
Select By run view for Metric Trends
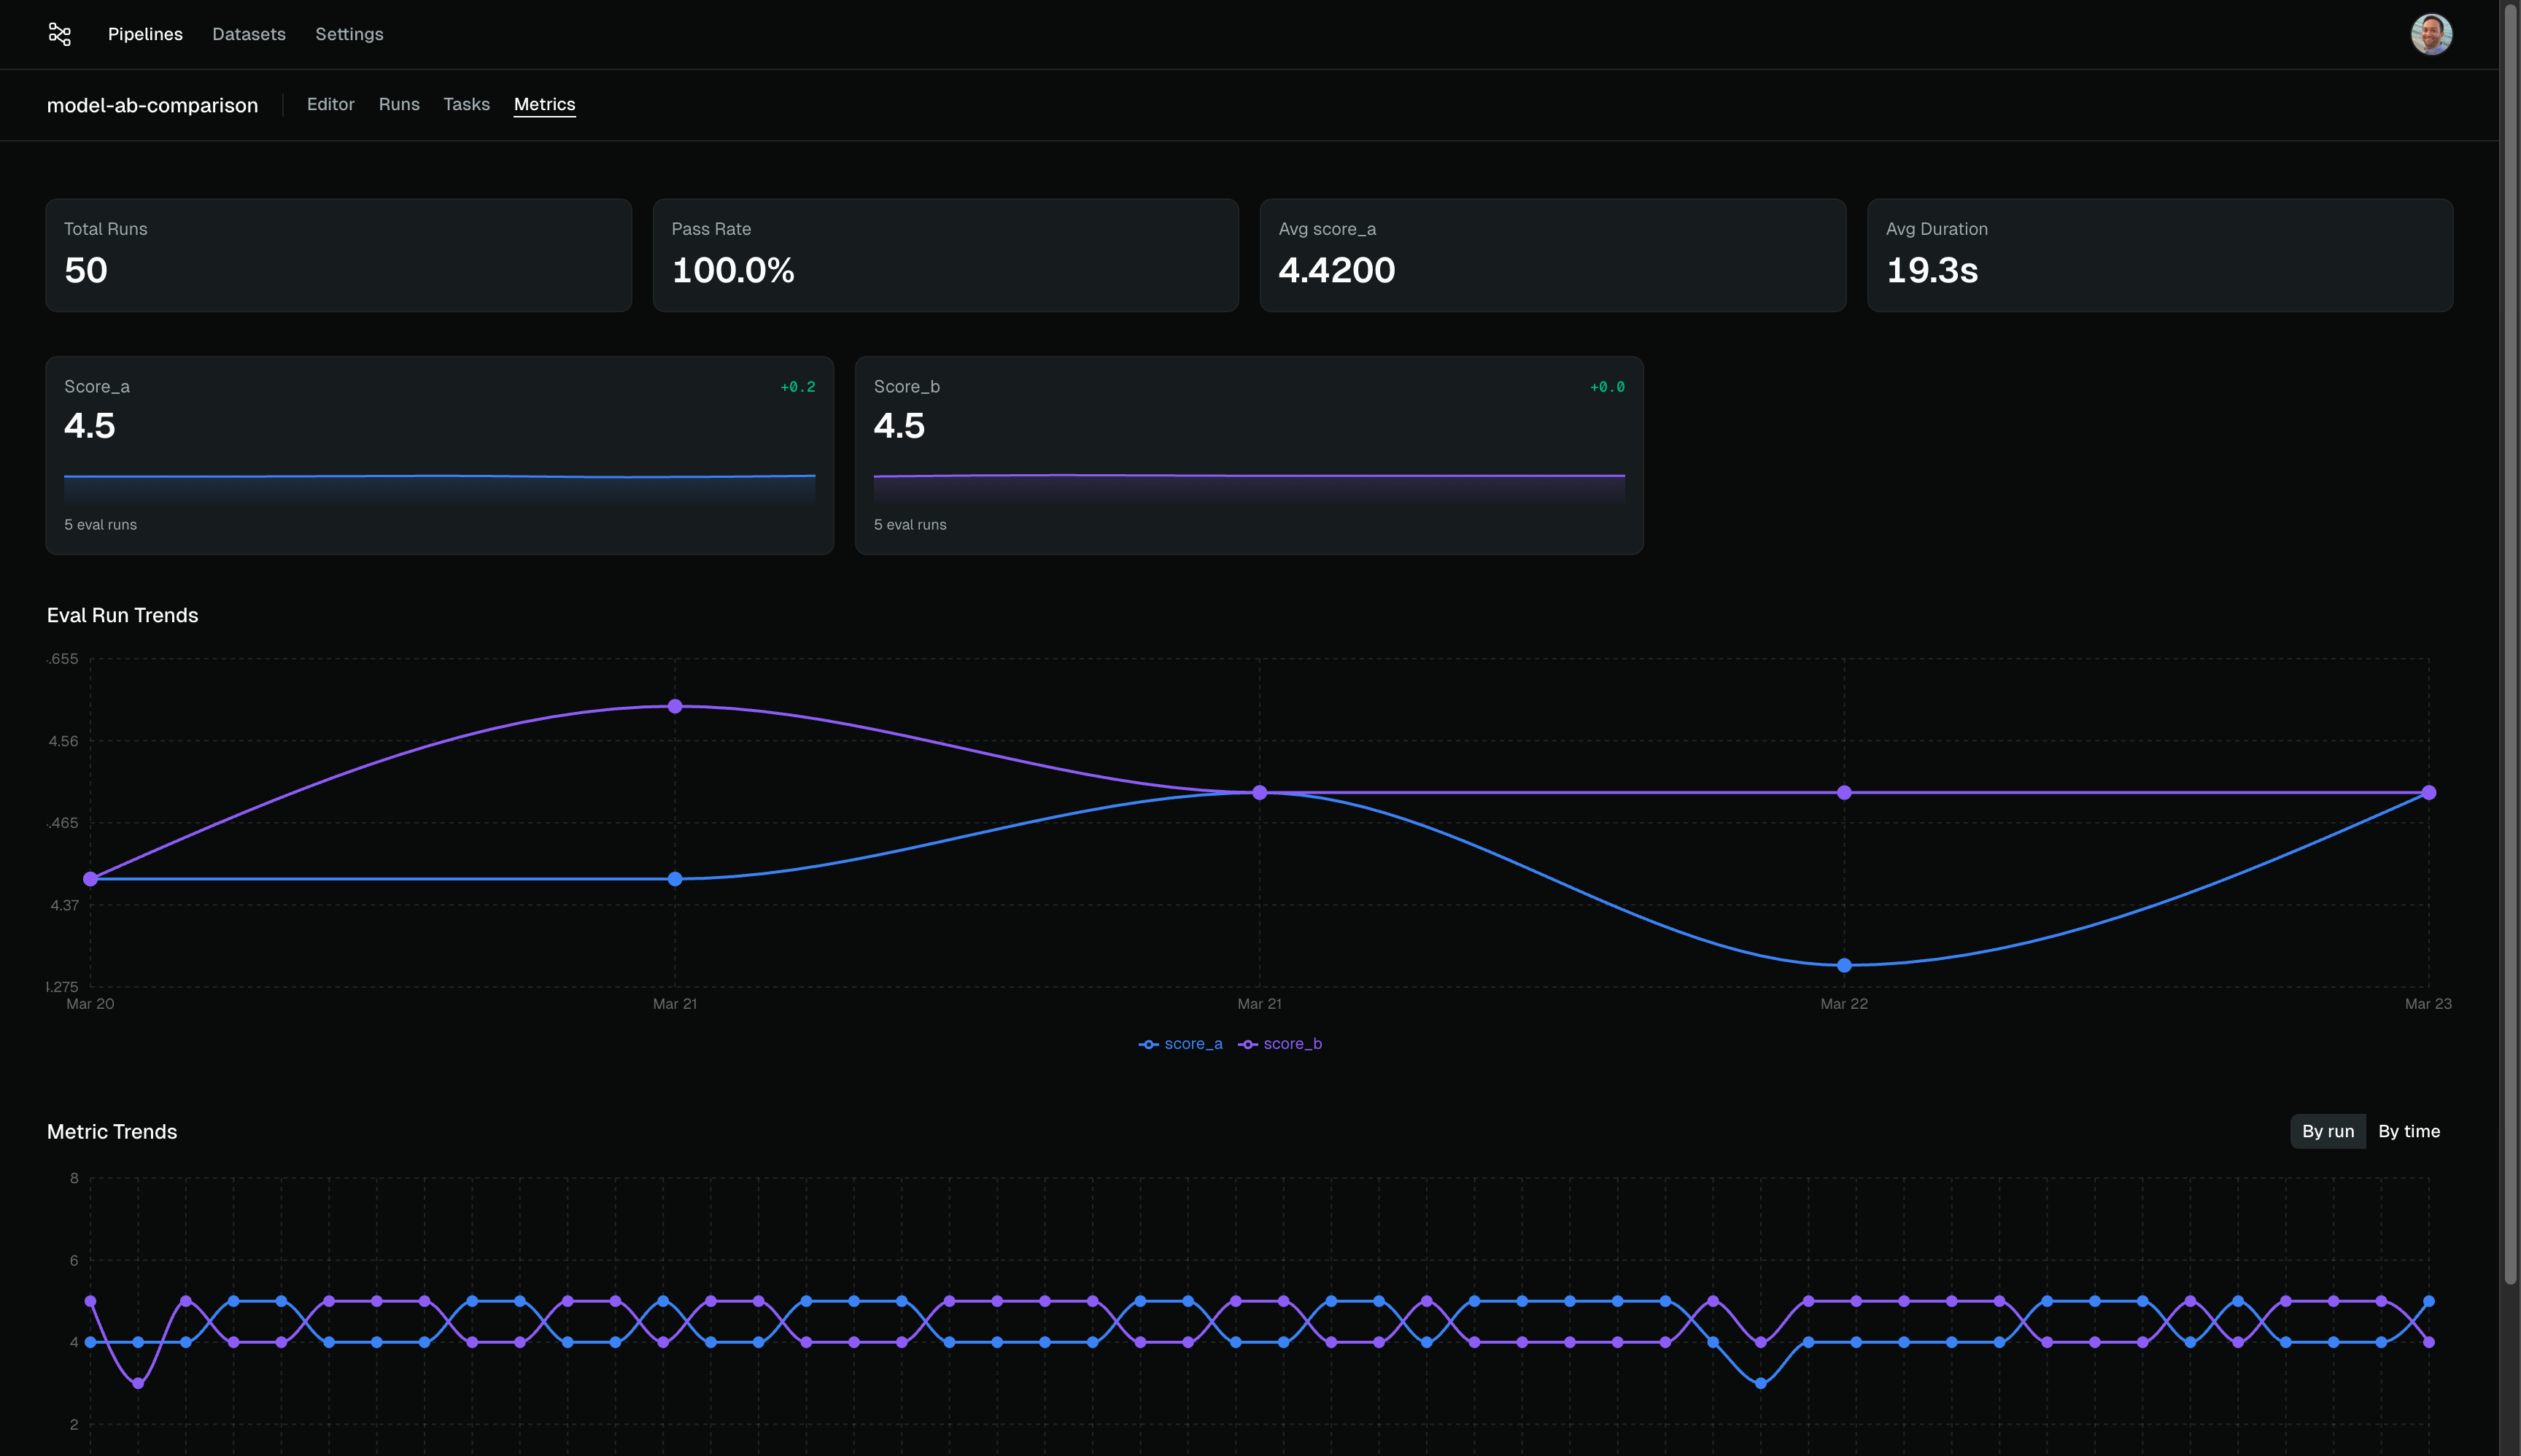tap(2327, 1131)
